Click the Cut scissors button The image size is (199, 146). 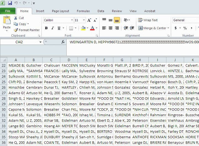coord(19,18)
